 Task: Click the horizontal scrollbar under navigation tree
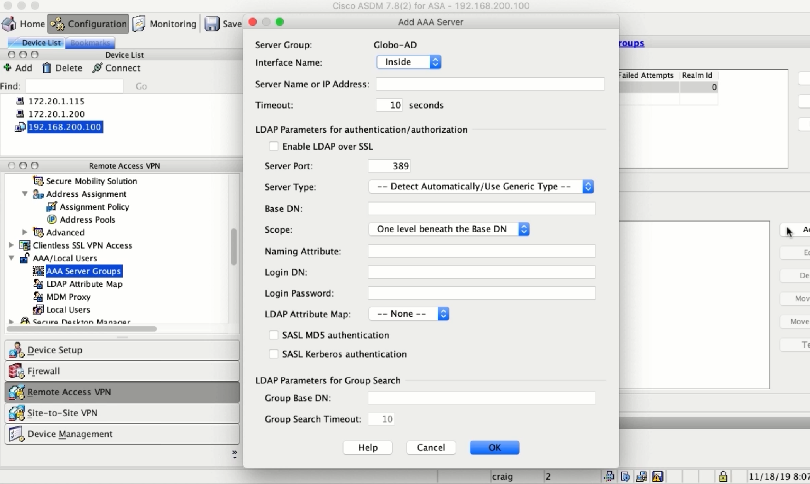tap(82, 329)
